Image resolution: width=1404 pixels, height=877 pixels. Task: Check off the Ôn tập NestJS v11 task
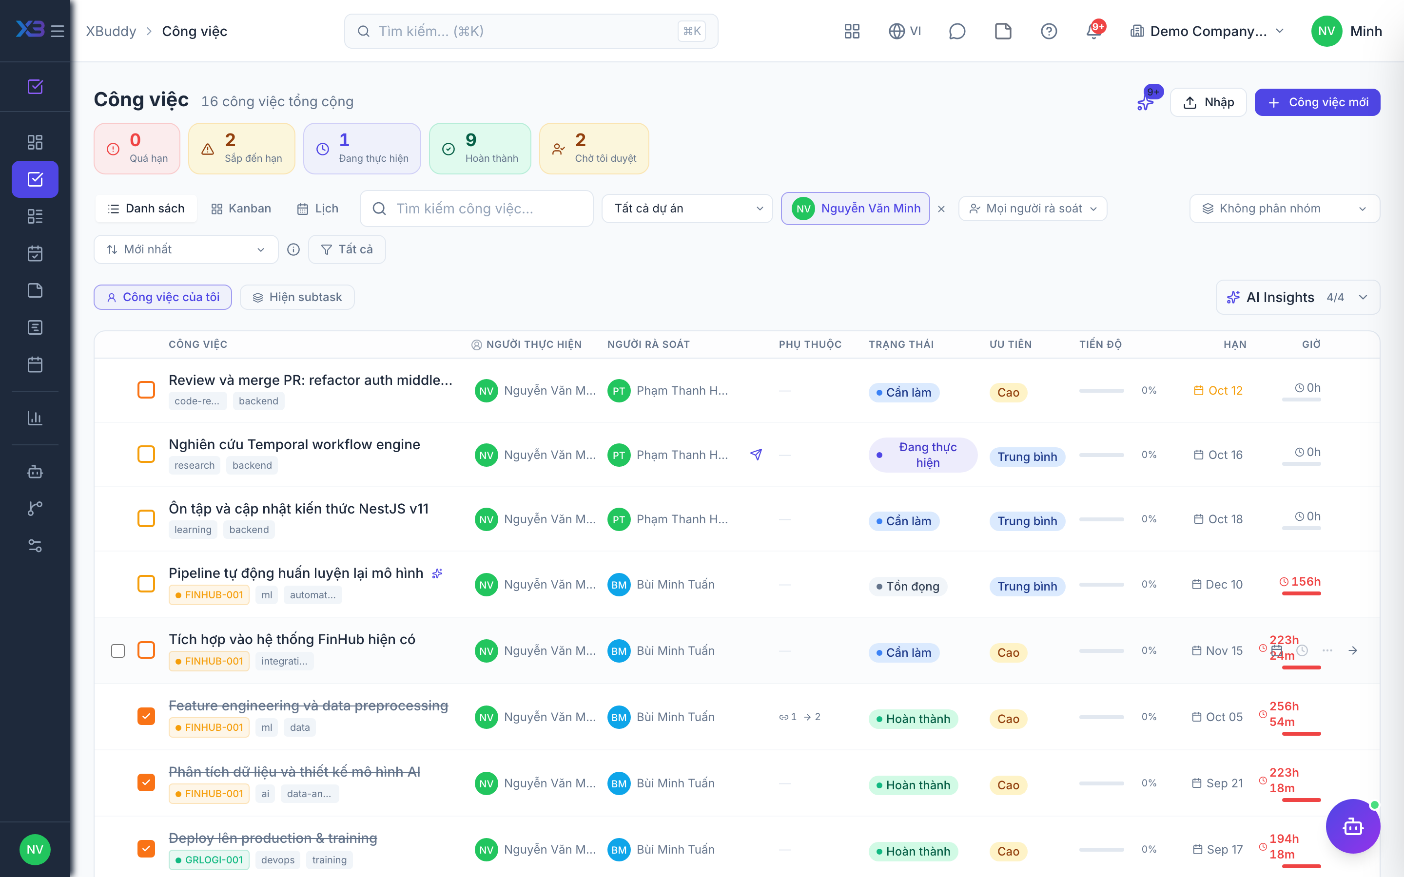(x=146, y=518)
